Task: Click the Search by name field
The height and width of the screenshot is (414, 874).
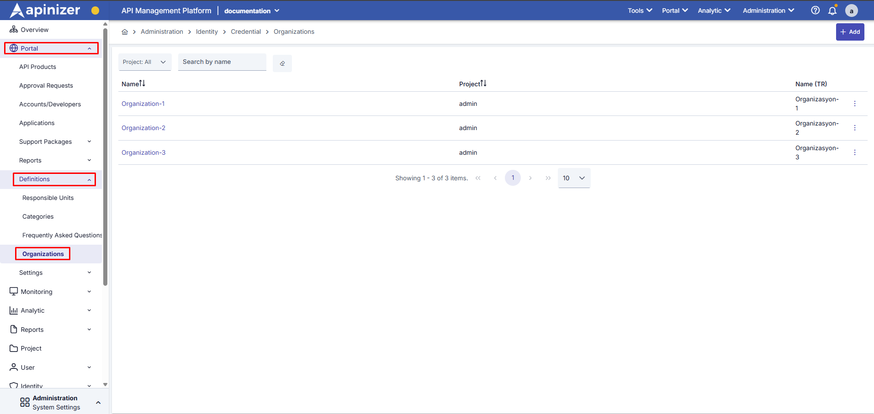Action: tap(222, 62)
